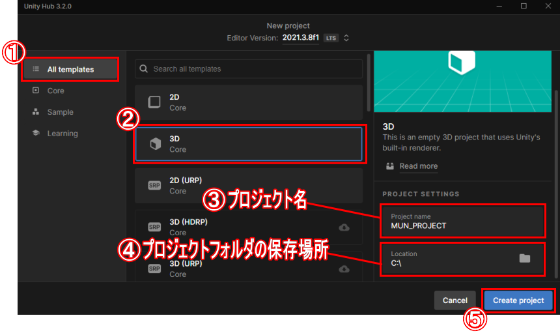
Task: Select the 2D (URP) template
Action: 249,186
